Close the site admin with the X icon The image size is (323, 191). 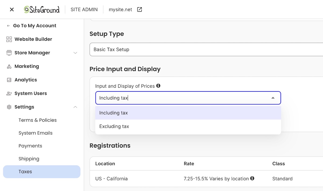coord(12,10)
